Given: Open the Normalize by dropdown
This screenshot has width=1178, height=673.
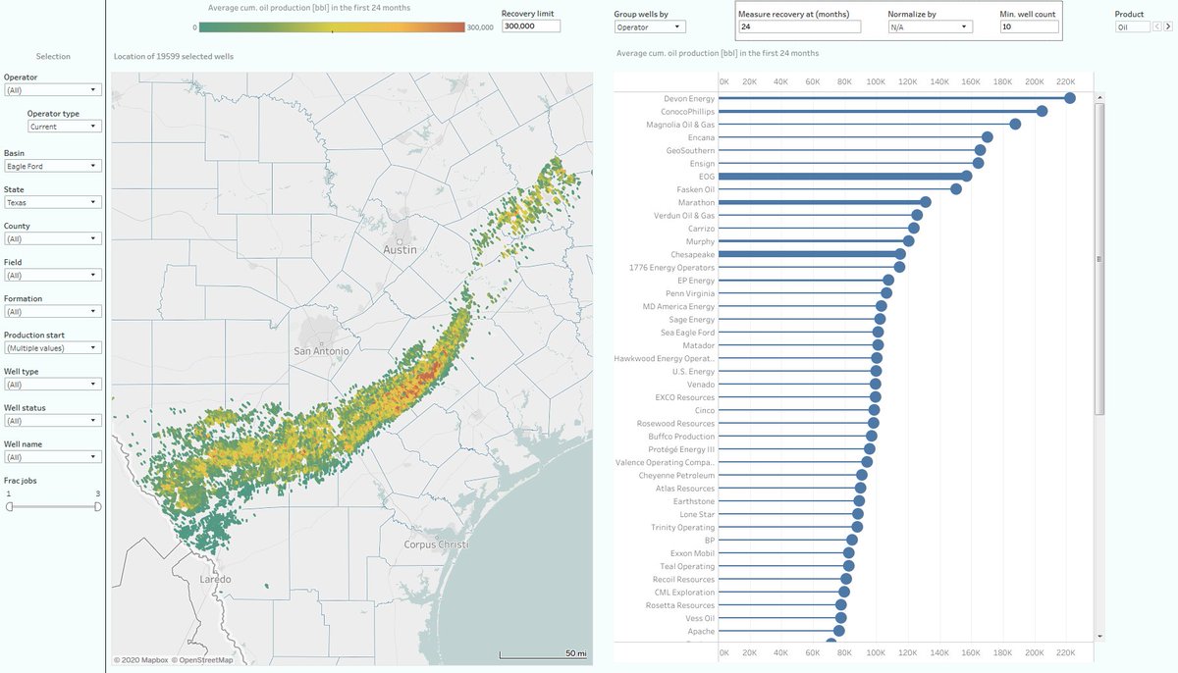Looking at the screenshot, I should (930, 27).
